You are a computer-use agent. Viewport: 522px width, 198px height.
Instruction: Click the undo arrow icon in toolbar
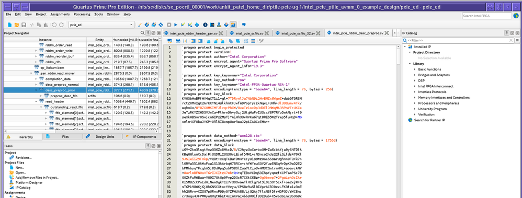pos(54,25)
